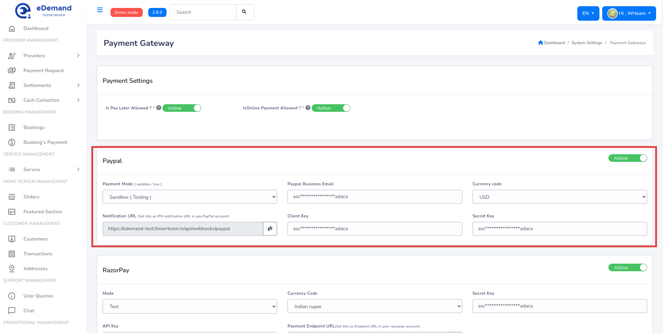Expand the Providers submenu chevron
Image resolution: width=663 pixels, height=333 pixels.
(x=78, y=56)
